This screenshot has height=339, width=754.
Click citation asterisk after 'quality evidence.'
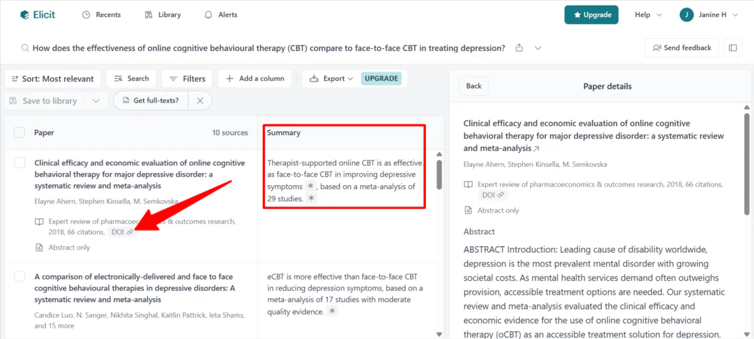point(332,311)
